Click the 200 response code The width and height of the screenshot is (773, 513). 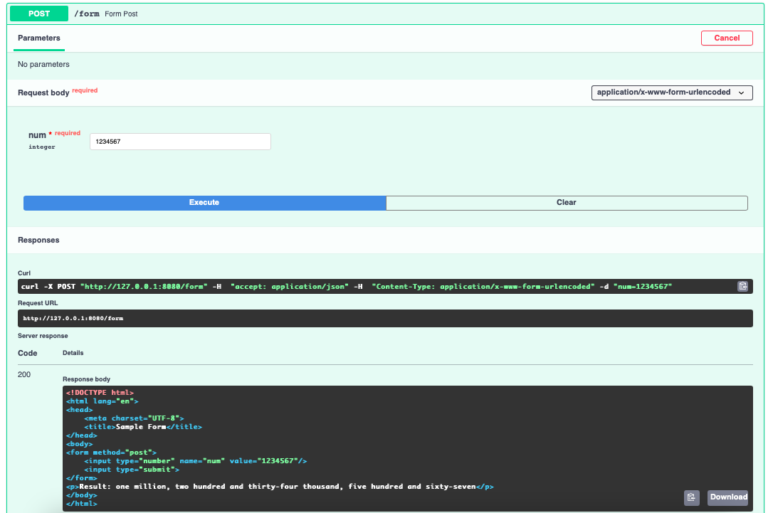[x=24, y=374]
